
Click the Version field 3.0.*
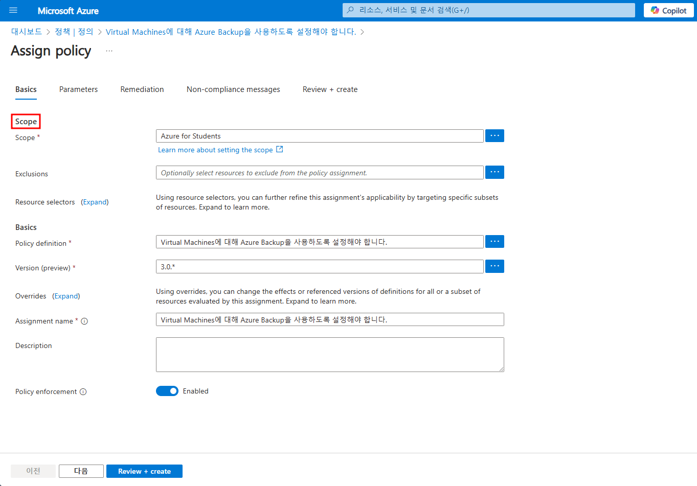click(320, 266)
